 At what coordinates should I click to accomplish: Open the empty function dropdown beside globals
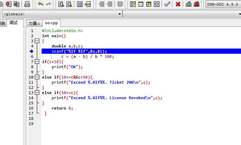tap(182, 14)
